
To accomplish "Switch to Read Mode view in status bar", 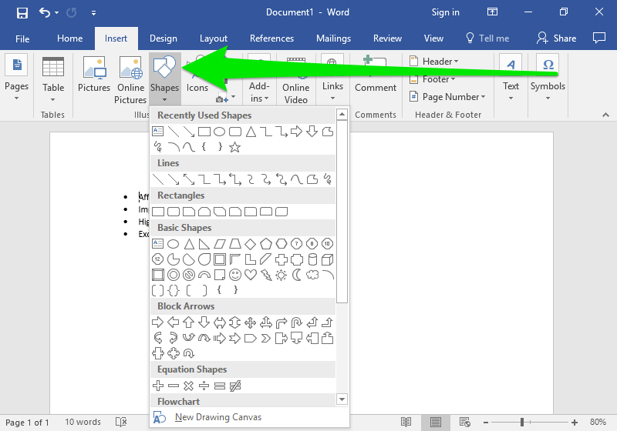I will pos(406,422).
